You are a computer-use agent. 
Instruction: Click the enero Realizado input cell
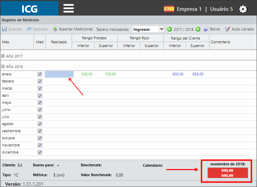point(59,74)
